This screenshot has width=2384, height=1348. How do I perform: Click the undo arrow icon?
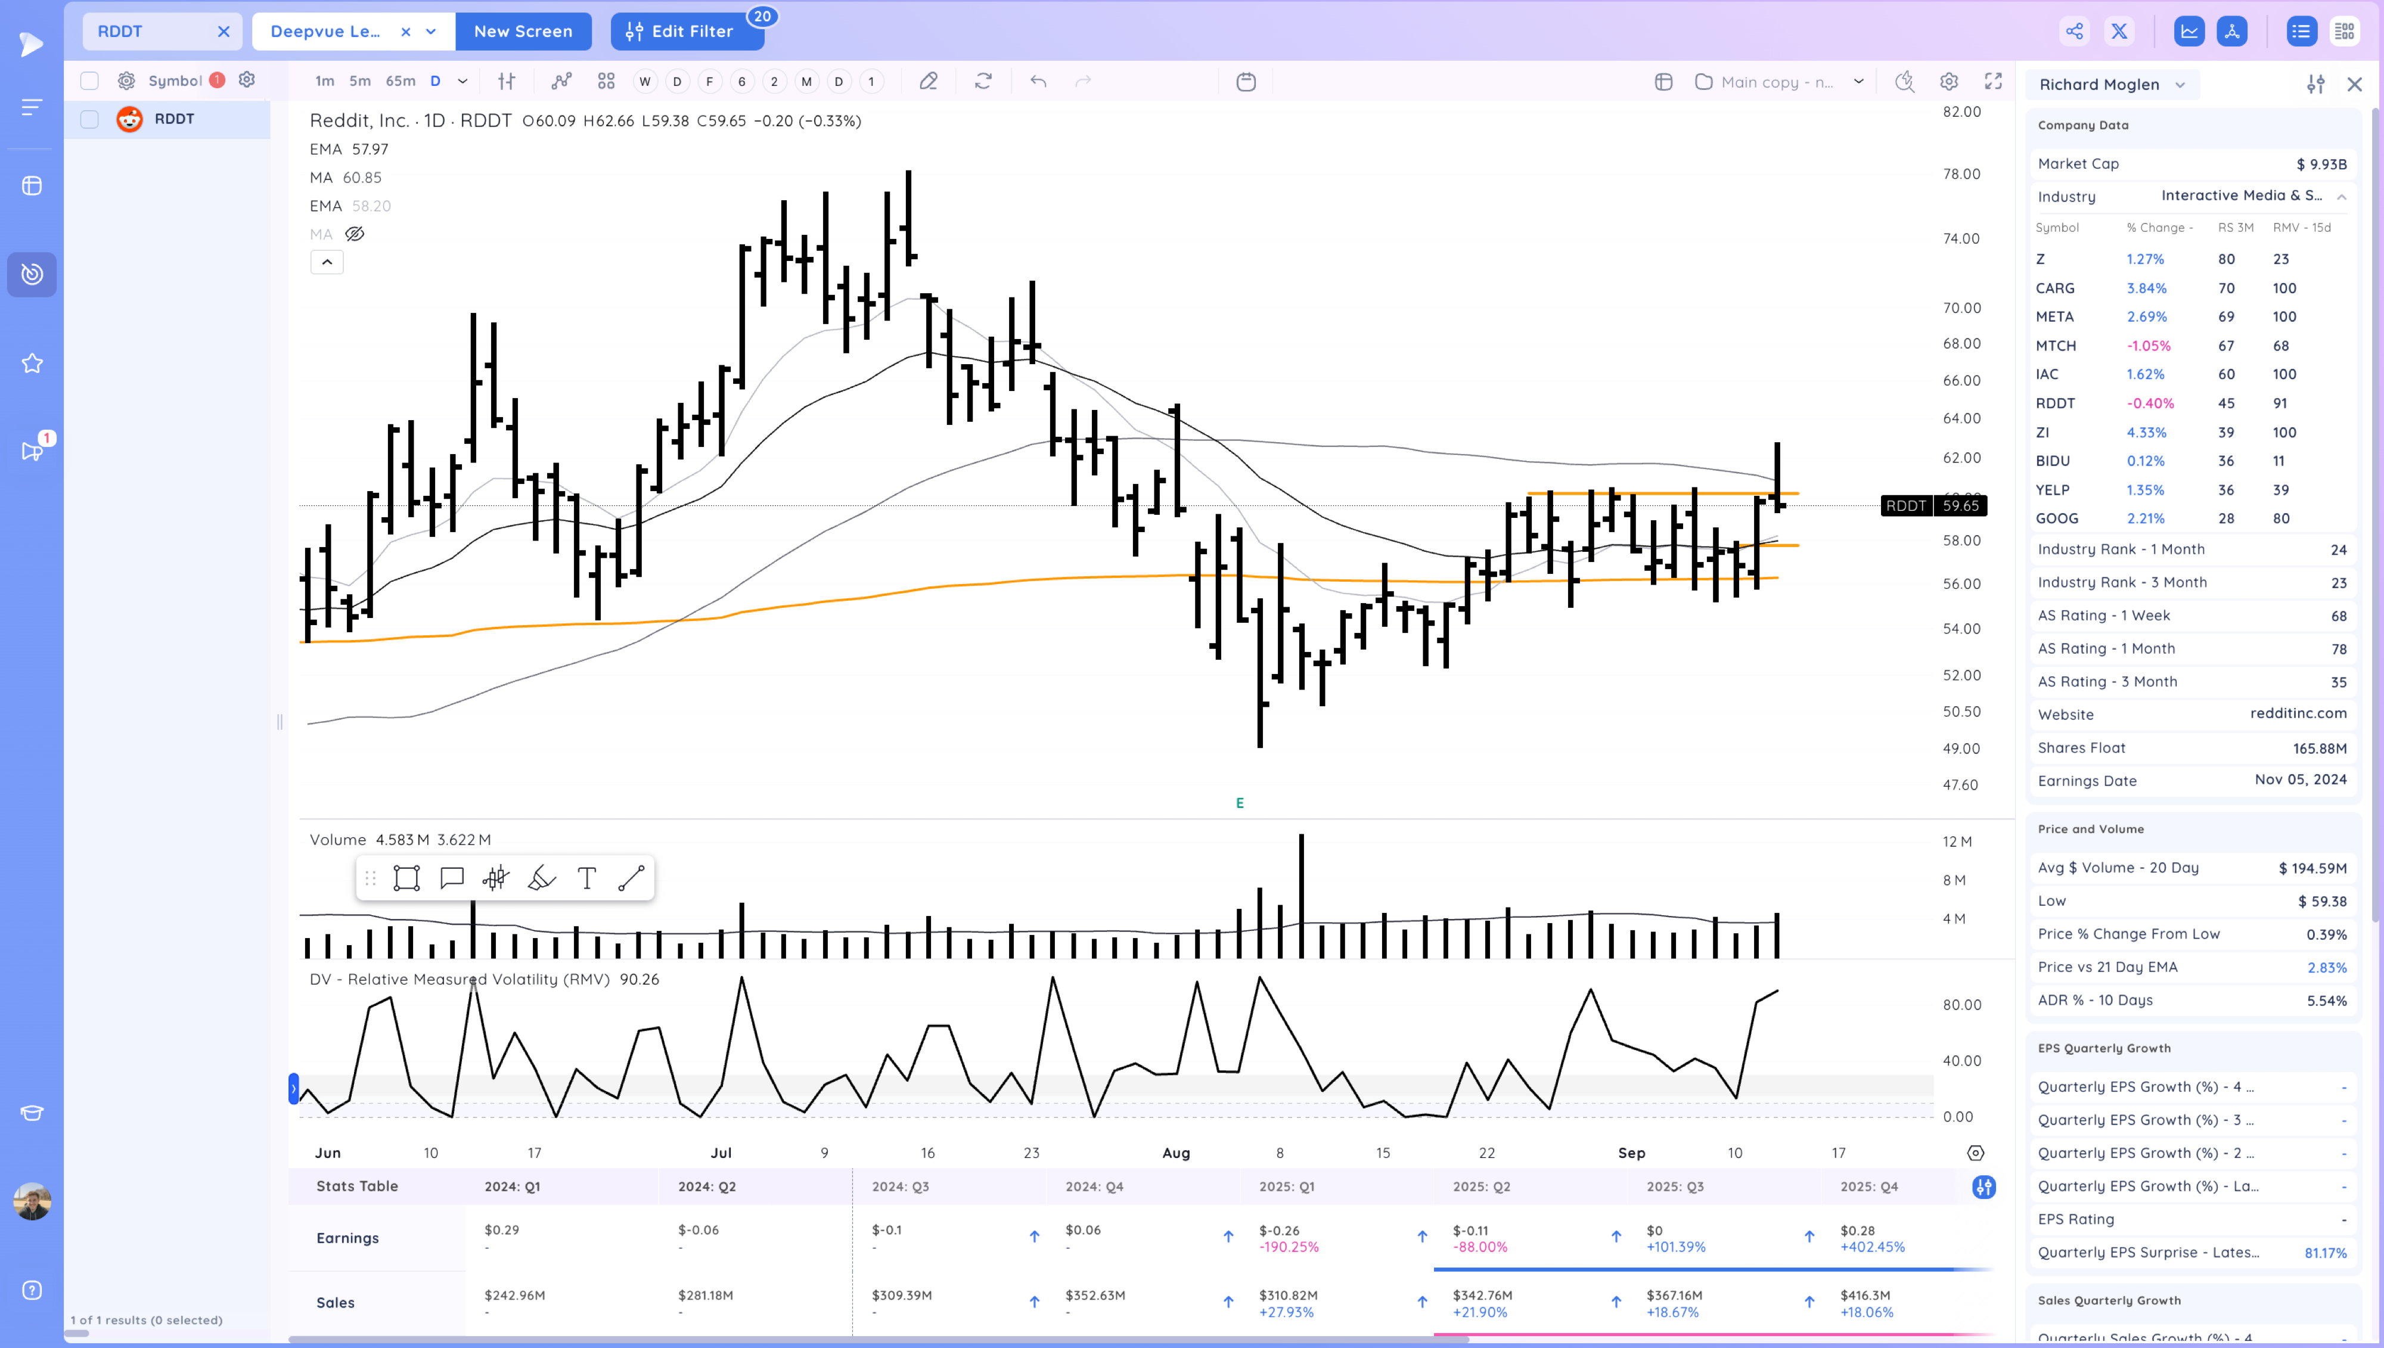click(x=1038, y=82)
